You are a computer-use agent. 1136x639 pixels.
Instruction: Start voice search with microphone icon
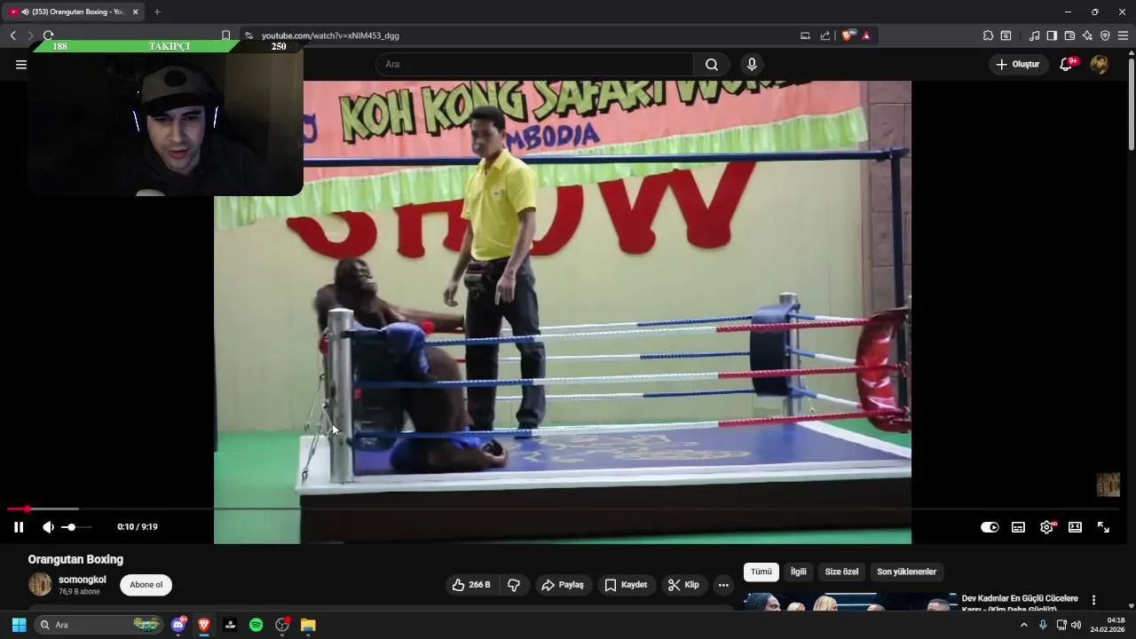pos(752,64)
